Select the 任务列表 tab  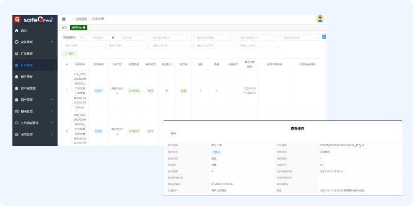click(78, 27)
